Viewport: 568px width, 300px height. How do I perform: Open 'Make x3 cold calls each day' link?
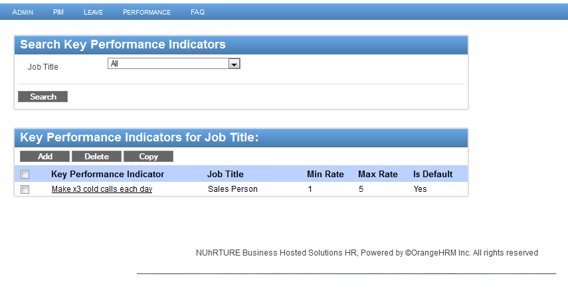[102, 189]
